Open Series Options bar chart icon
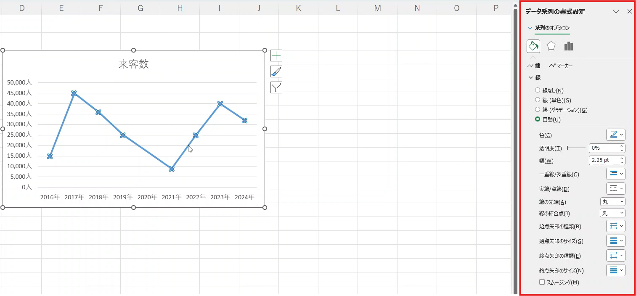 coord(569,46)
